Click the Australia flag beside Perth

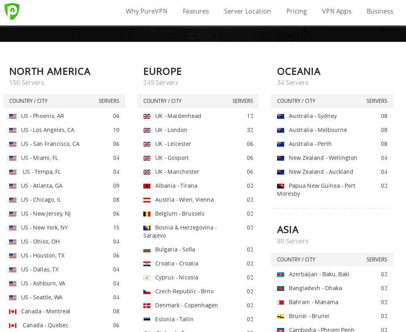281,144
